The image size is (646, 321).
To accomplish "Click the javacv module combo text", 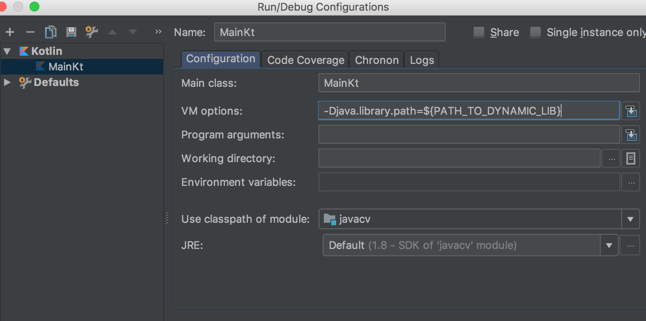I will [355, 219].
